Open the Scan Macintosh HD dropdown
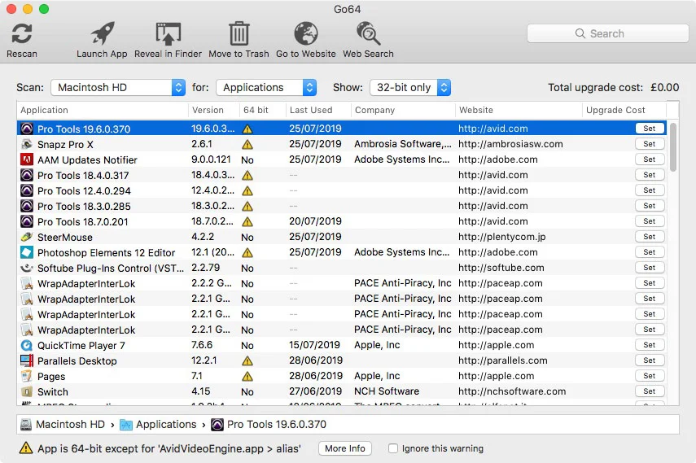 118,87
